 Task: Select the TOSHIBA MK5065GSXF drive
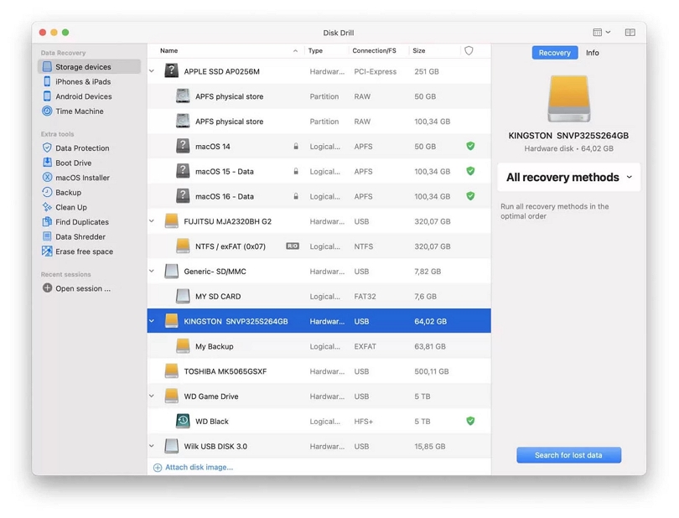pos(319,371)
